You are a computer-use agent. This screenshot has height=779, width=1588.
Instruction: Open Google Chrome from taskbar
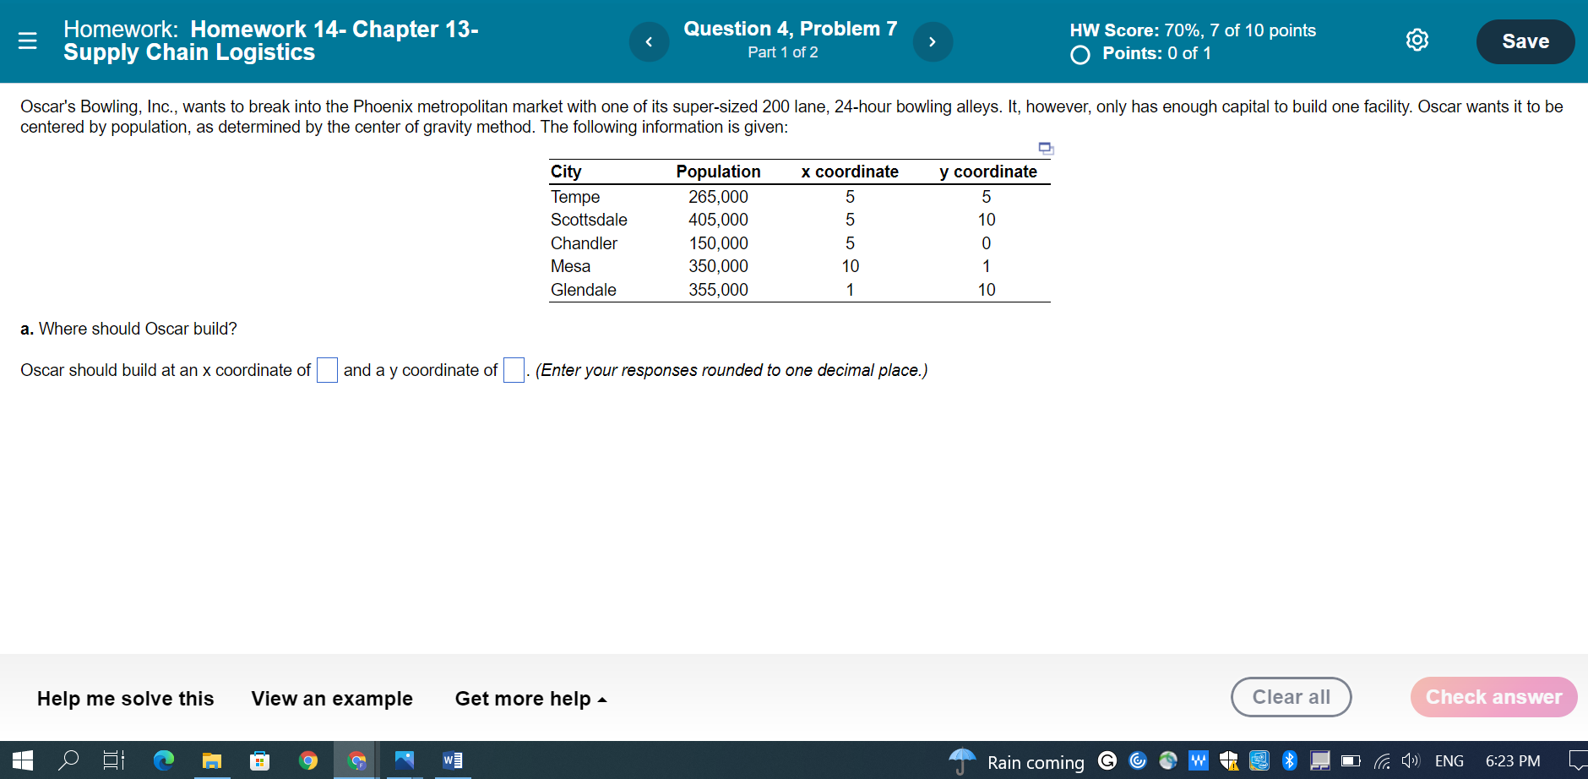click(308, 760)
